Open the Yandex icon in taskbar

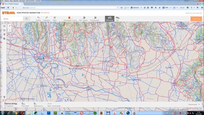click(x=115, y=113)
